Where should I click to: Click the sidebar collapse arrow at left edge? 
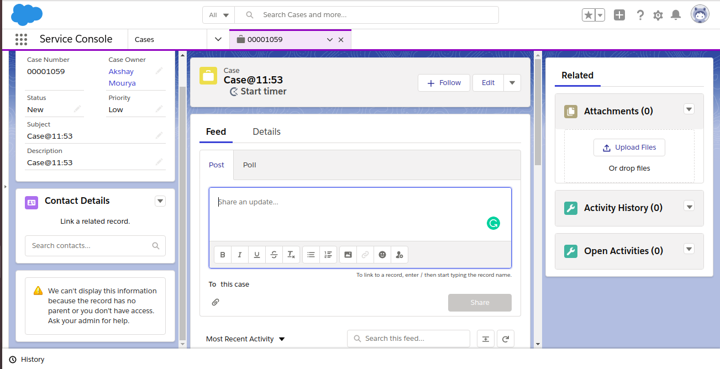[4, 187]
